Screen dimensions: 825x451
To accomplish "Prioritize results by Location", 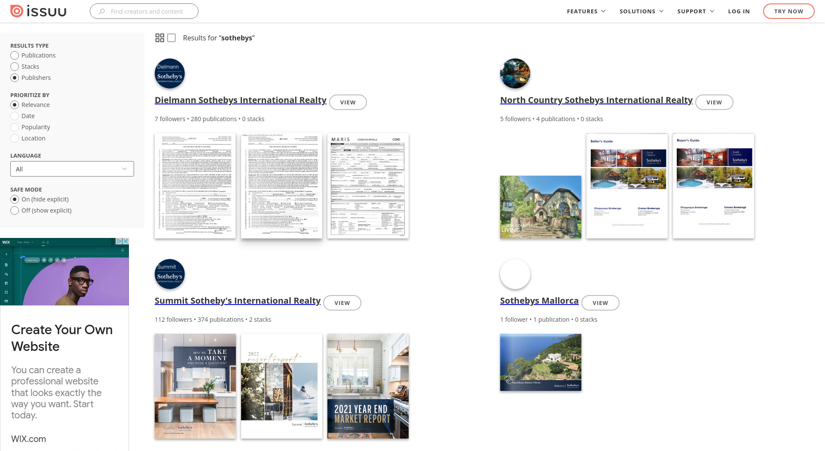I will pyautogui.click(x=15, y=138).
